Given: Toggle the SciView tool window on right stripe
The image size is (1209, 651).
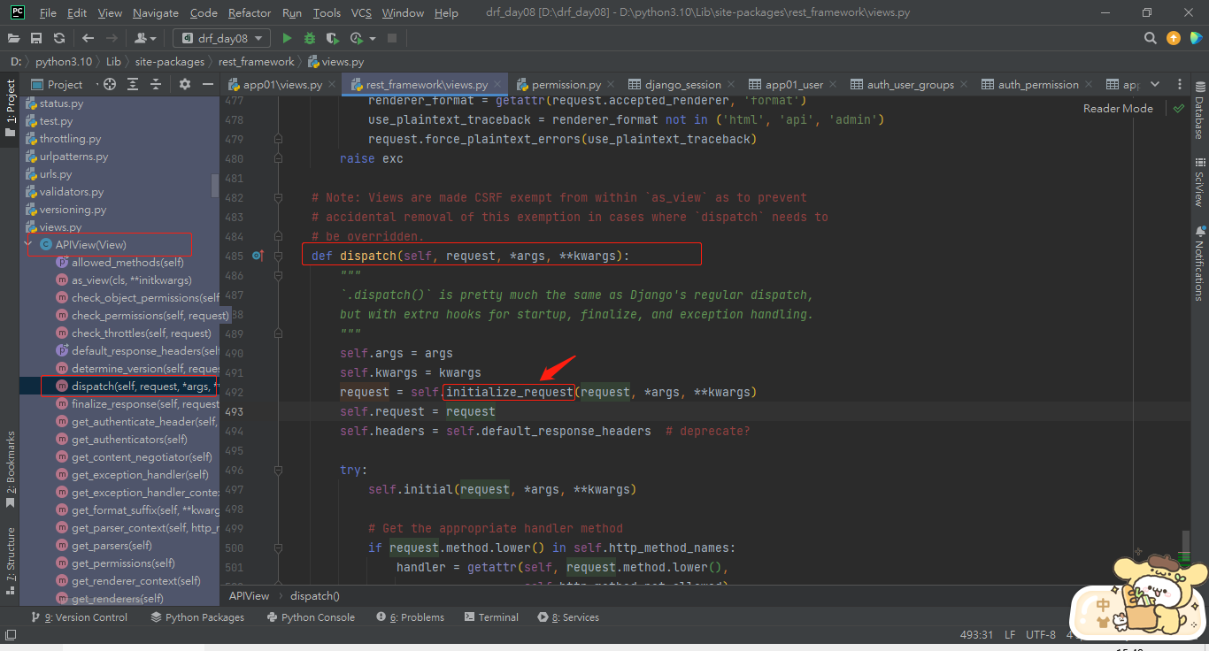Looking at the screenshot, I should [1199, 181].
